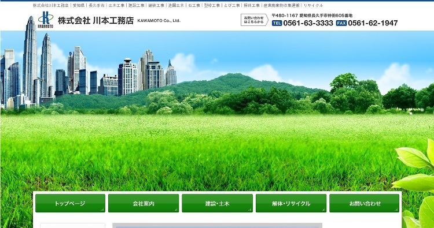Click the リサイクル keyword in top line
The image size is (434, 228).
point(313,6)
